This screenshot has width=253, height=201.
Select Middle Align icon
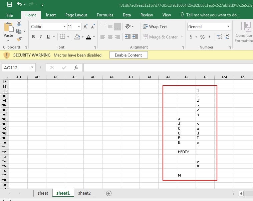[x=110, y=26]
